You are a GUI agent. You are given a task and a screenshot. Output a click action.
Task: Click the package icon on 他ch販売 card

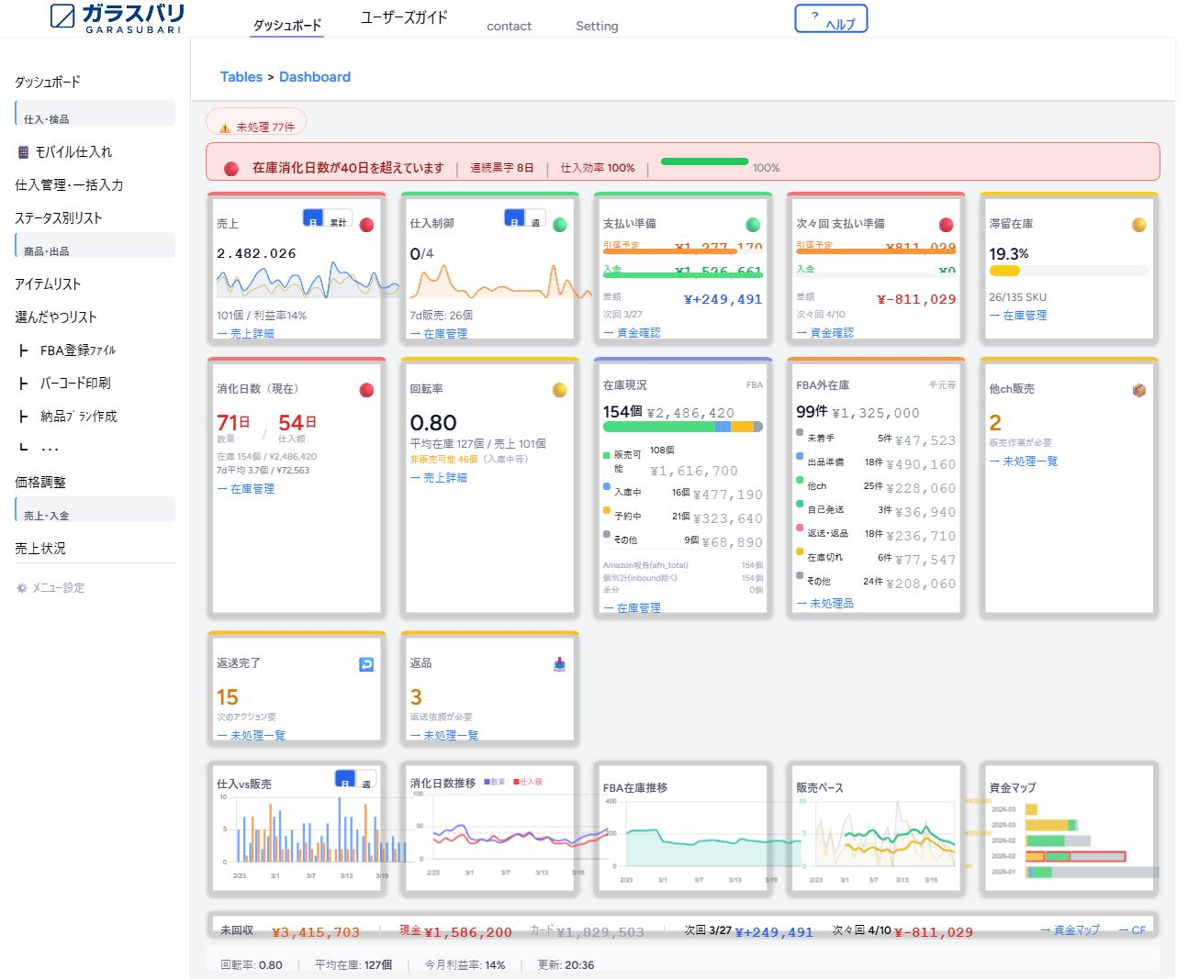click(1138, 389)
